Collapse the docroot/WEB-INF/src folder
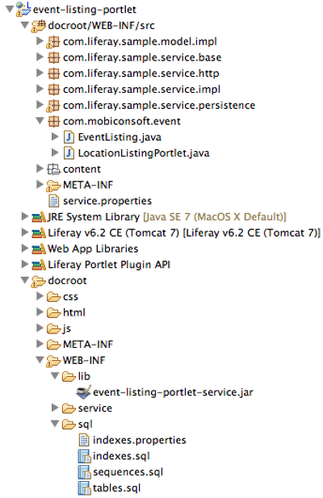The image size is (323, 498). [x=25, y=25]
